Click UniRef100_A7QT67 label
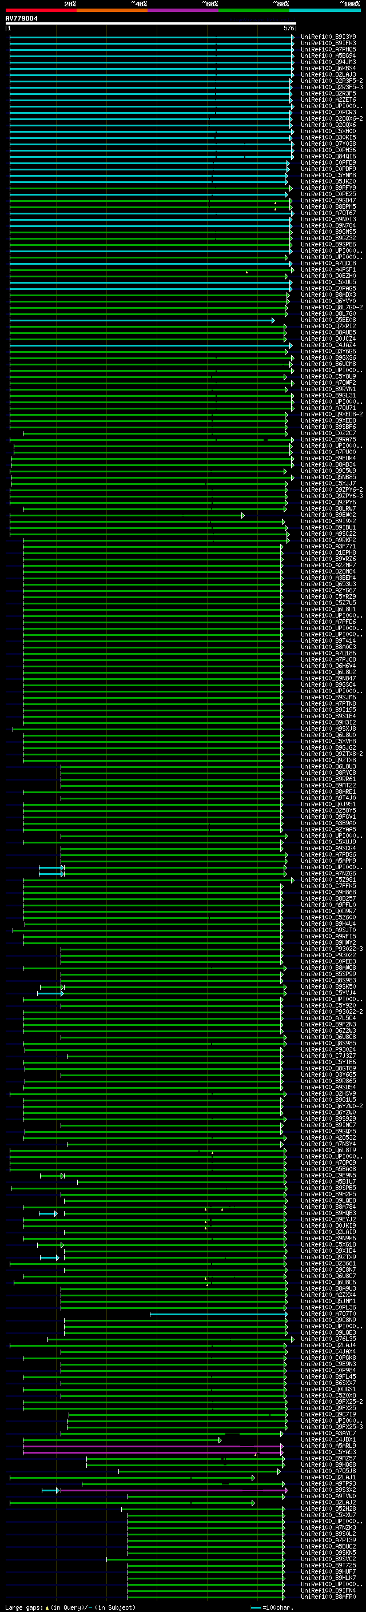366x1612 pixels. (x=328, y=213)
